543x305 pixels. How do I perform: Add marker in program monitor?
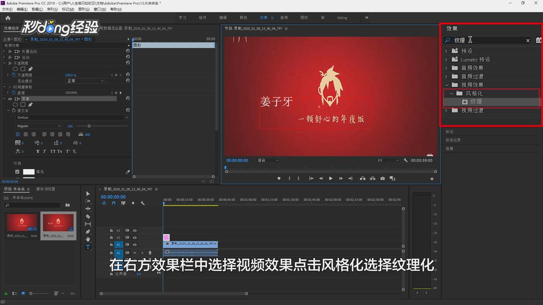pos(279,178)
